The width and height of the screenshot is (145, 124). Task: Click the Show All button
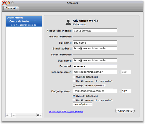coord(11,8)
